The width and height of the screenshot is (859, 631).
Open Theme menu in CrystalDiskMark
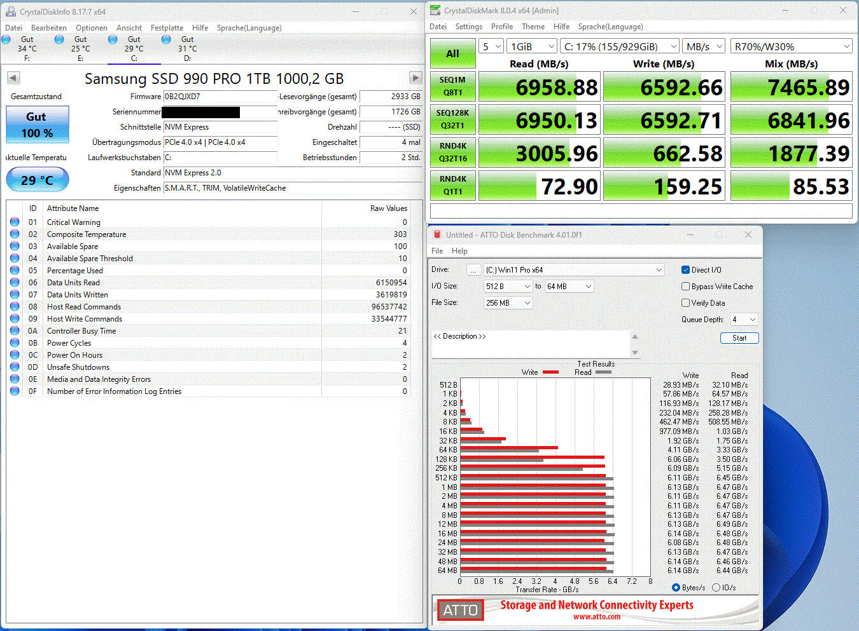(x=533, y=27)
